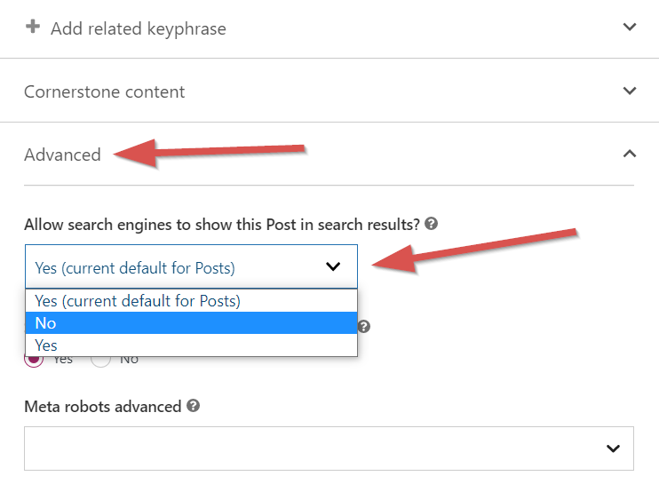Choose the plain "Yes" option at list bottom
The height and width of the screenshot is (492, 659).
(191, 345)
